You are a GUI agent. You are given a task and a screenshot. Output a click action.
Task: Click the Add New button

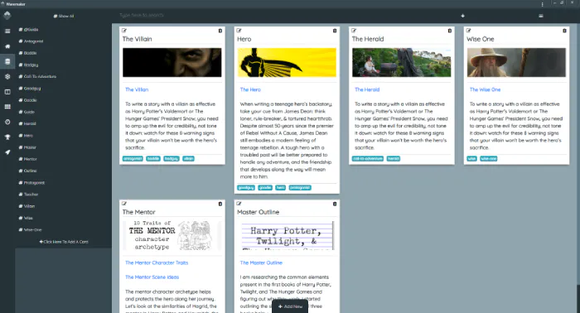(290, 306)
